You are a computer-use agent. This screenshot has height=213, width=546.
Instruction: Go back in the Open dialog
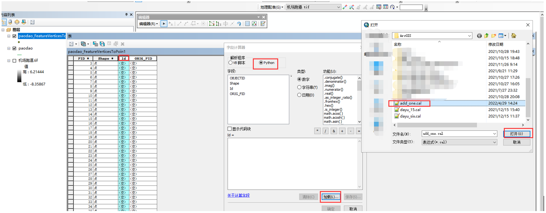(479, 36)
